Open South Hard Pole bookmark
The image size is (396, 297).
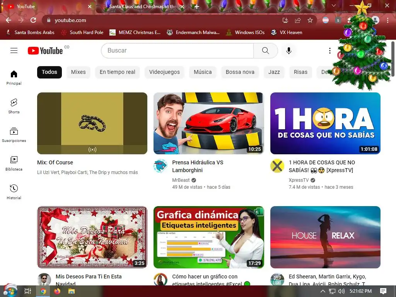pyautogui.click(x=83, y=32)
